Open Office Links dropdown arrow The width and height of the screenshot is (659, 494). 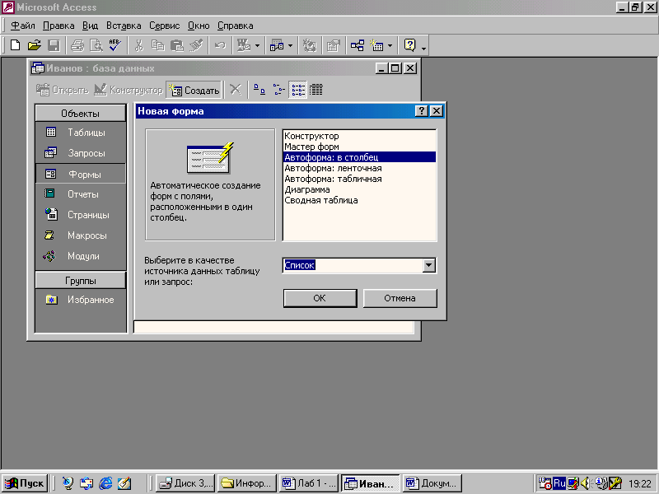click(257, 45)
